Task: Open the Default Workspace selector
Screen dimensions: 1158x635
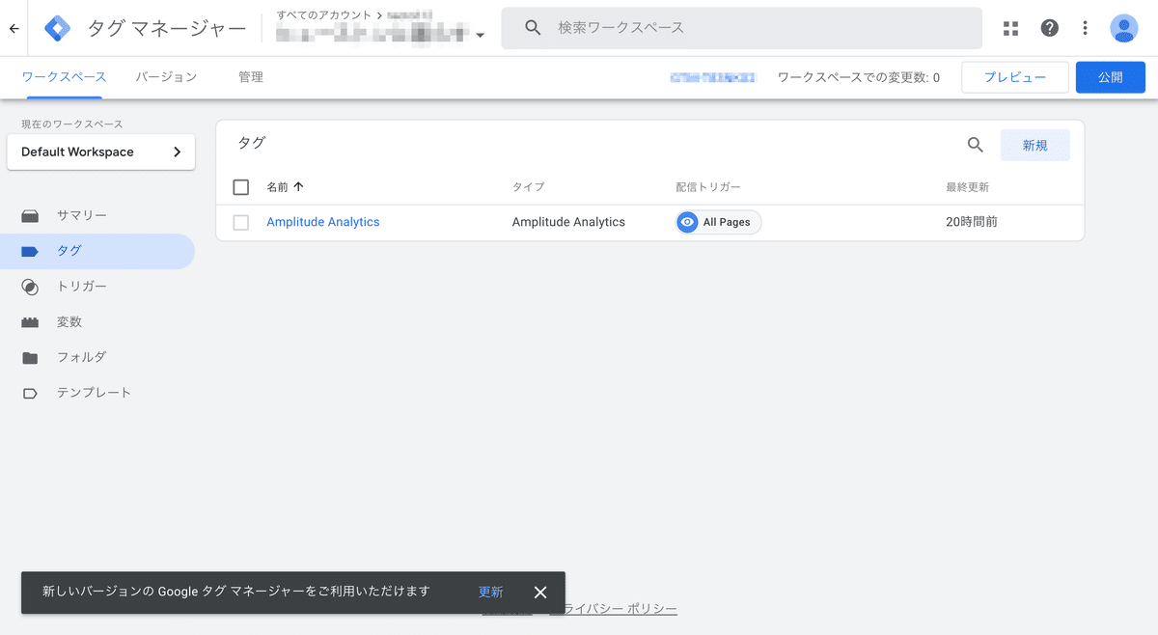Action: pyautogui.click(x=100, y=152)
